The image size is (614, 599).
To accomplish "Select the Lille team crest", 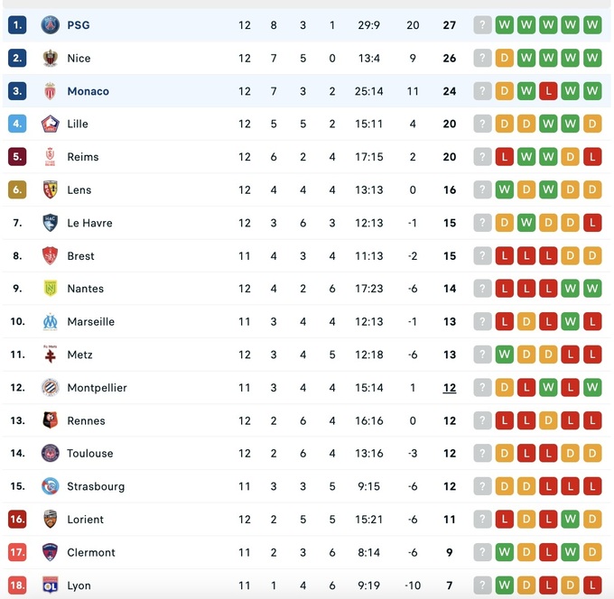I will click(x=50, y=124).
